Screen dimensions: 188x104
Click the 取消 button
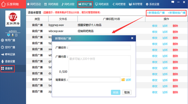point(127,93)
